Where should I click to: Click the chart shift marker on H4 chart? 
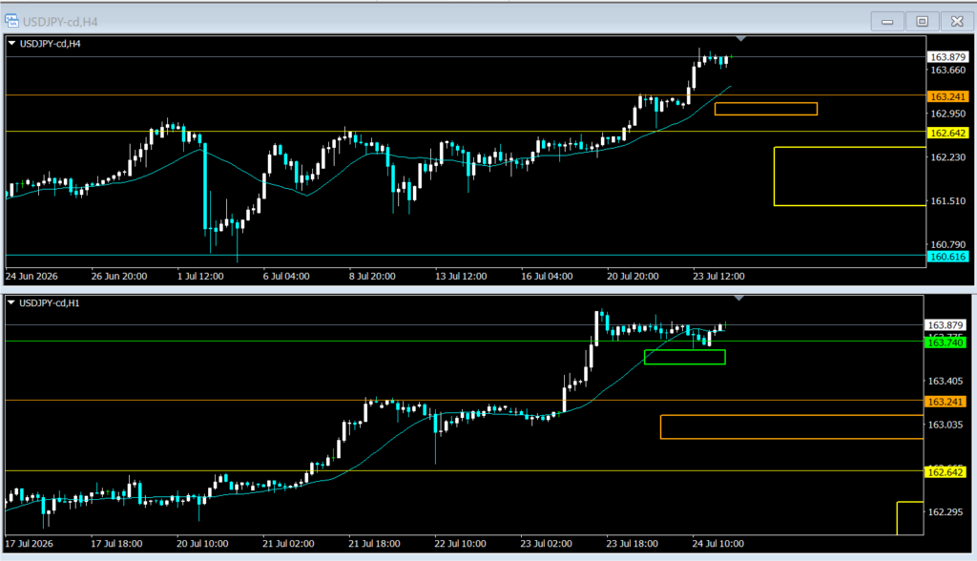740,39
